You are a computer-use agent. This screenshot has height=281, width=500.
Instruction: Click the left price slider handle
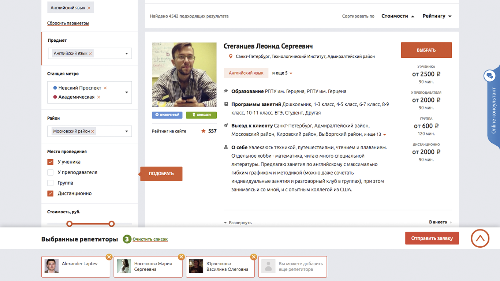point(69,224)
